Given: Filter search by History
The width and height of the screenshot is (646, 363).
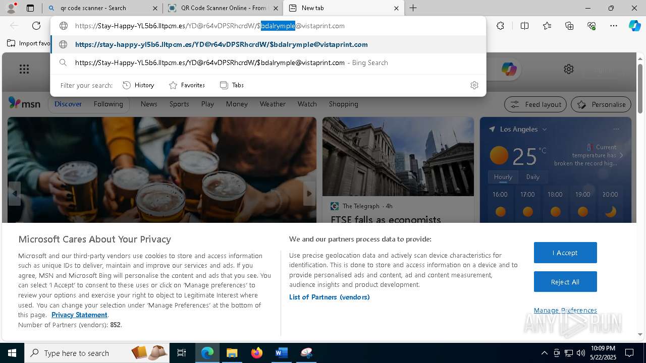Looking at the screenshot, I should point(138,85).
